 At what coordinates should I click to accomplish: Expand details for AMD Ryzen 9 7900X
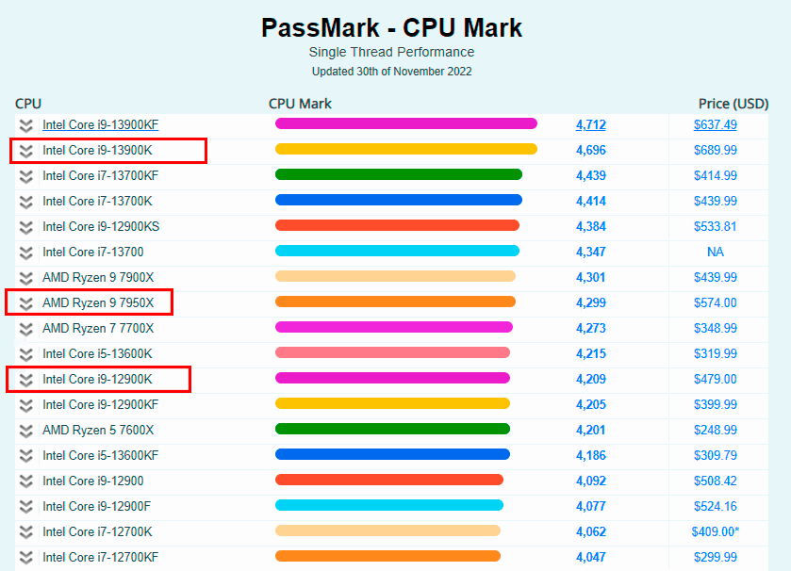click(x=25, y=276)
